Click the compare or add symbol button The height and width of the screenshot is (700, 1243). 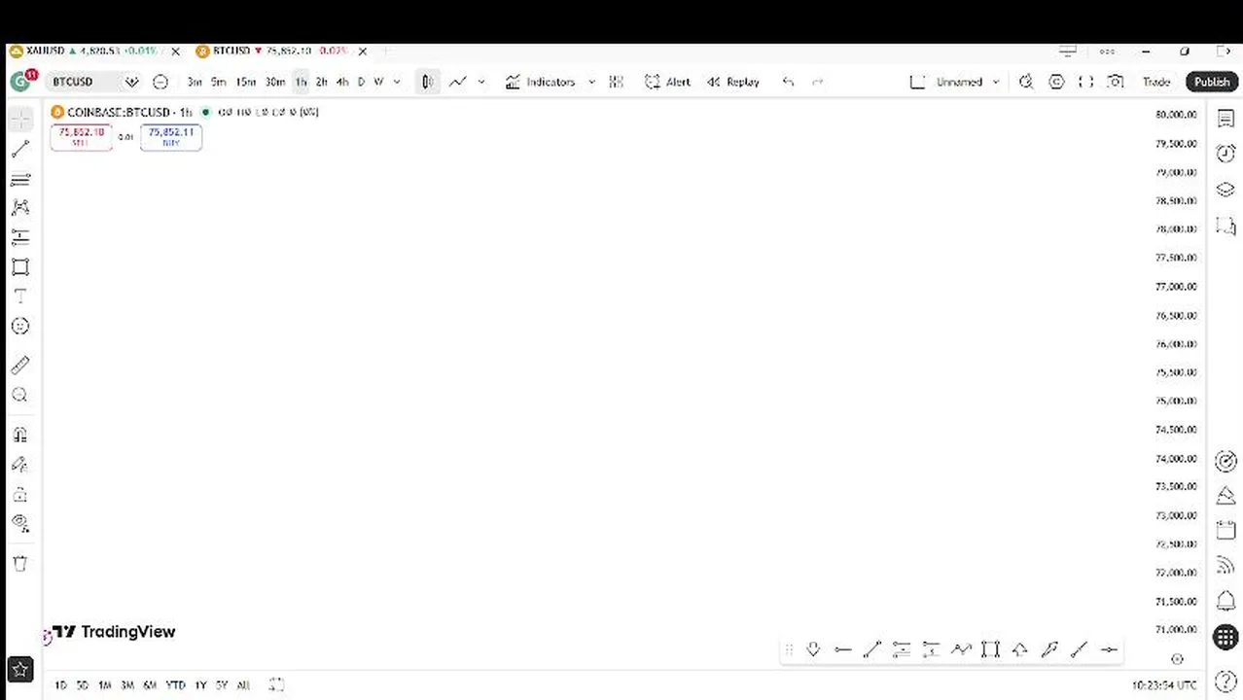160,82
